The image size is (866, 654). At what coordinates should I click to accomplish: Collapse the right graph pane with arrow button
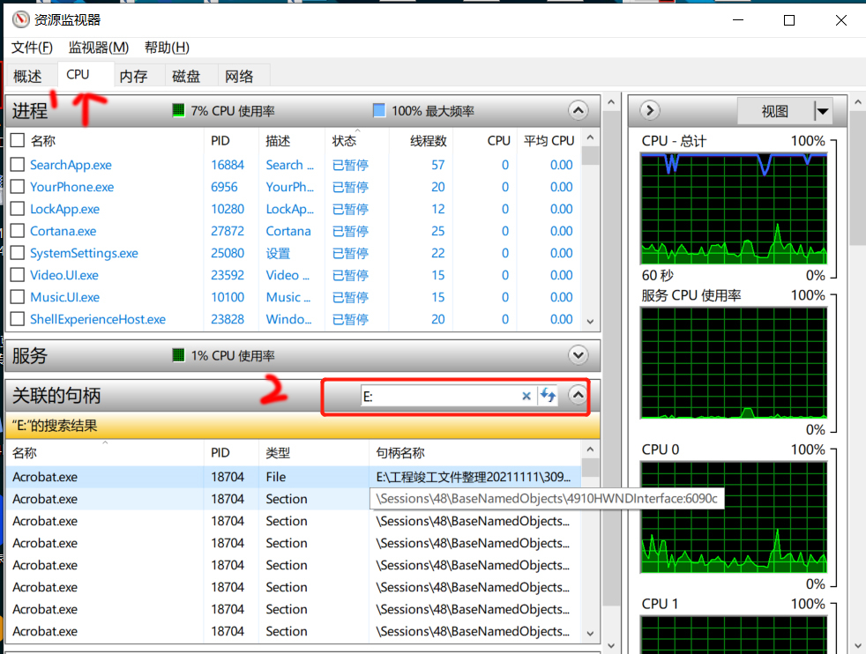649,111
